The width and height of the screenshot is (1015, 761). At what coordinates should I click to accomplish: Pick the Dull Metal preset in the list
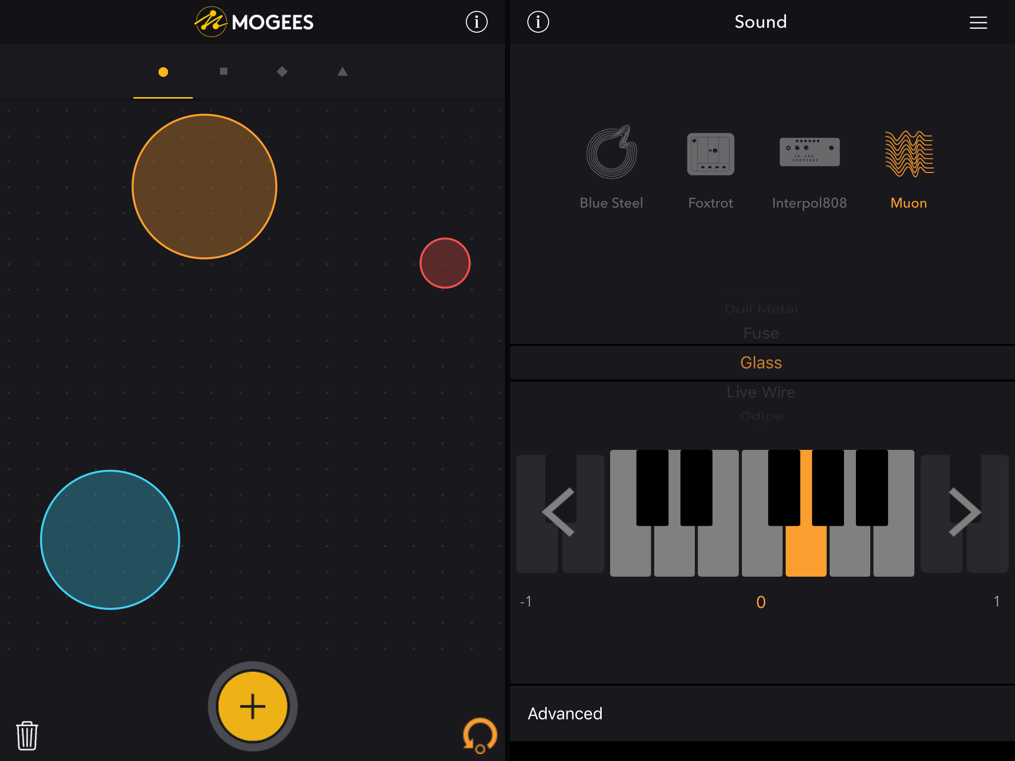761,309
